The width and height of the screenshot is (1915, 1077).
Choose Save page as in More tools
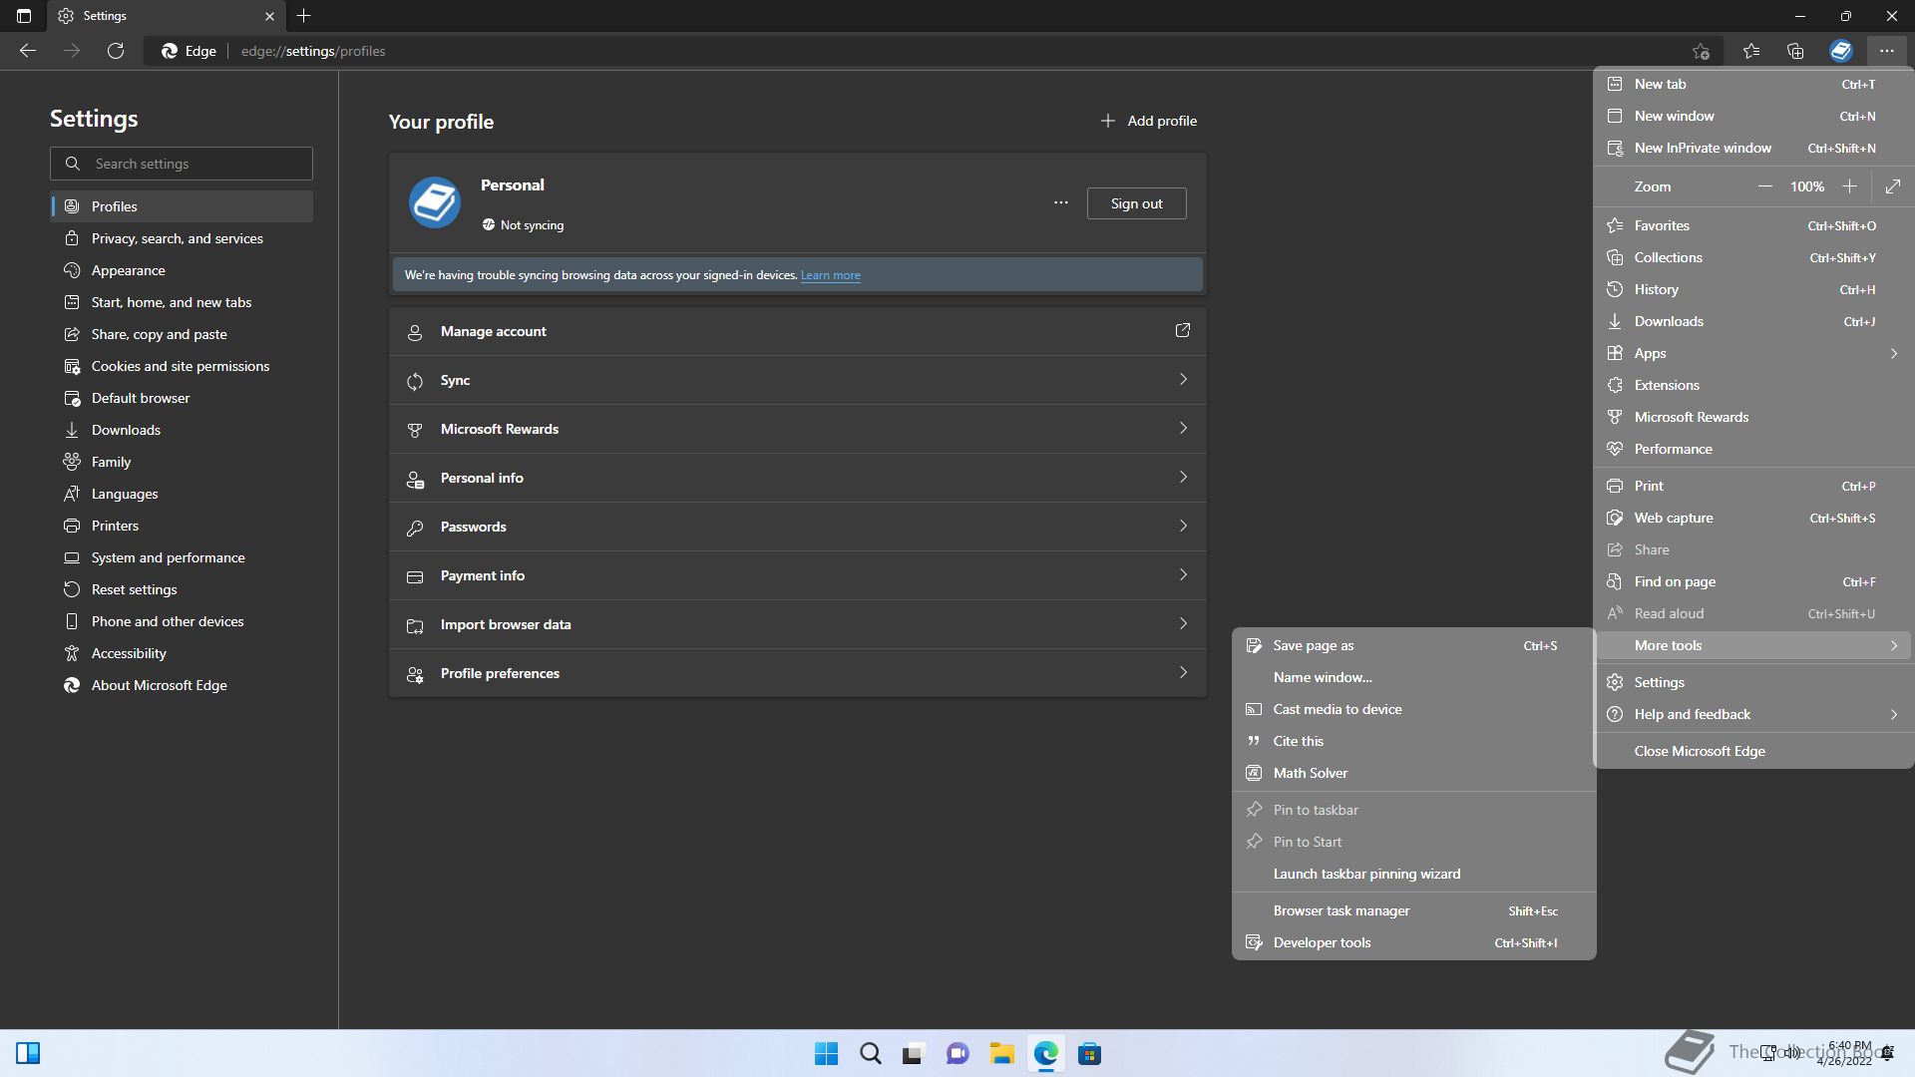(1414, 645)
